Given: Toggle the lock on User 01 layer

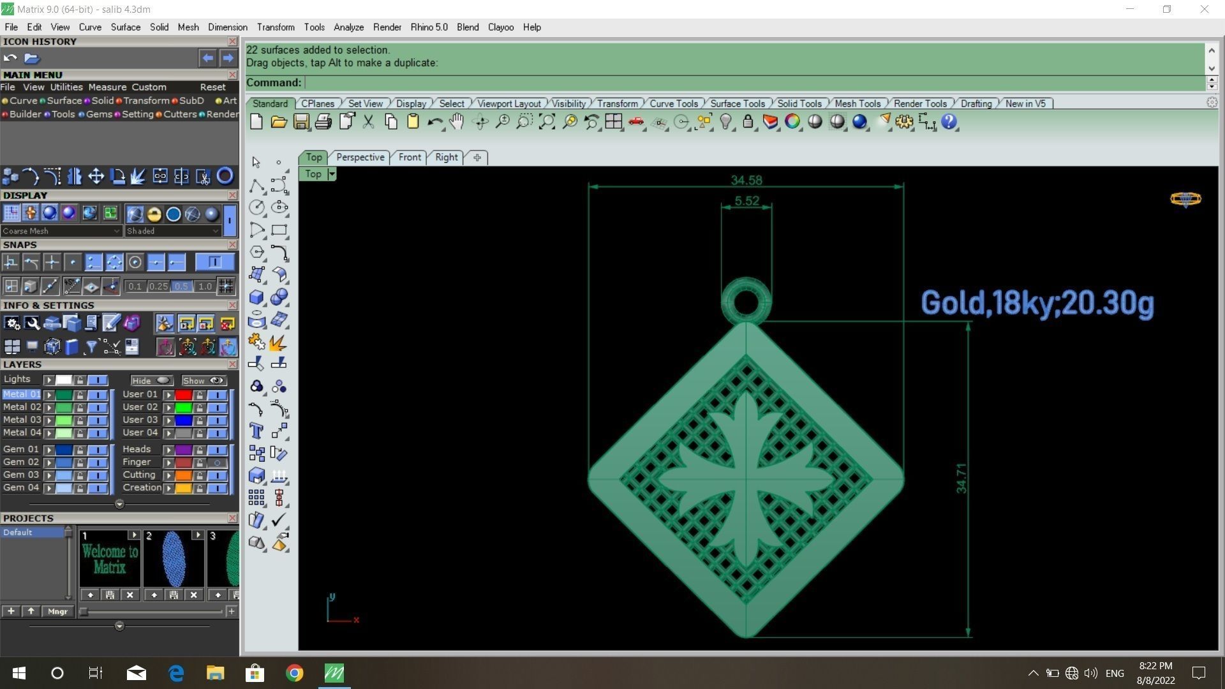Looking at the screenshot, I should pos(200,395).
